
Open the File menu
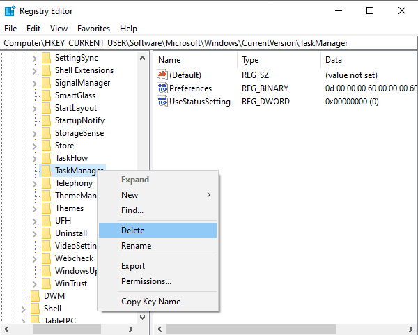point(10,29)
